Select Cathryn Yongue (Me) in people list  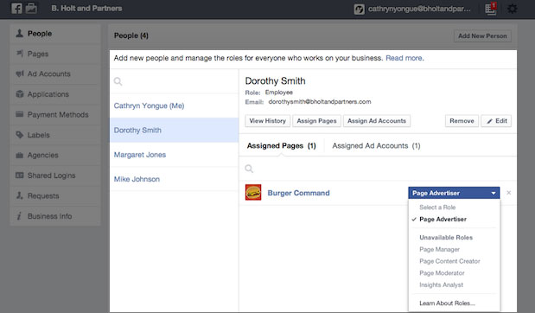(174, 105)
